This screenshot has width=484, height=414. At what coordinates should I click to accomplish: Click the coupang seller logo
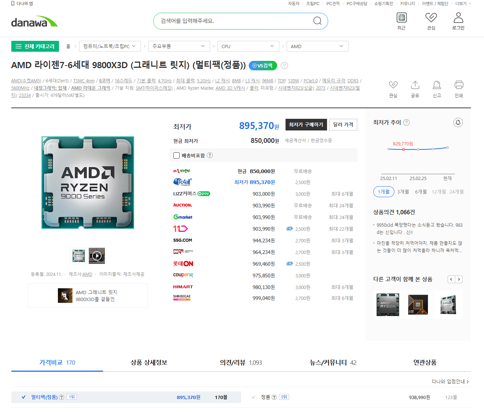pos(183,275)
